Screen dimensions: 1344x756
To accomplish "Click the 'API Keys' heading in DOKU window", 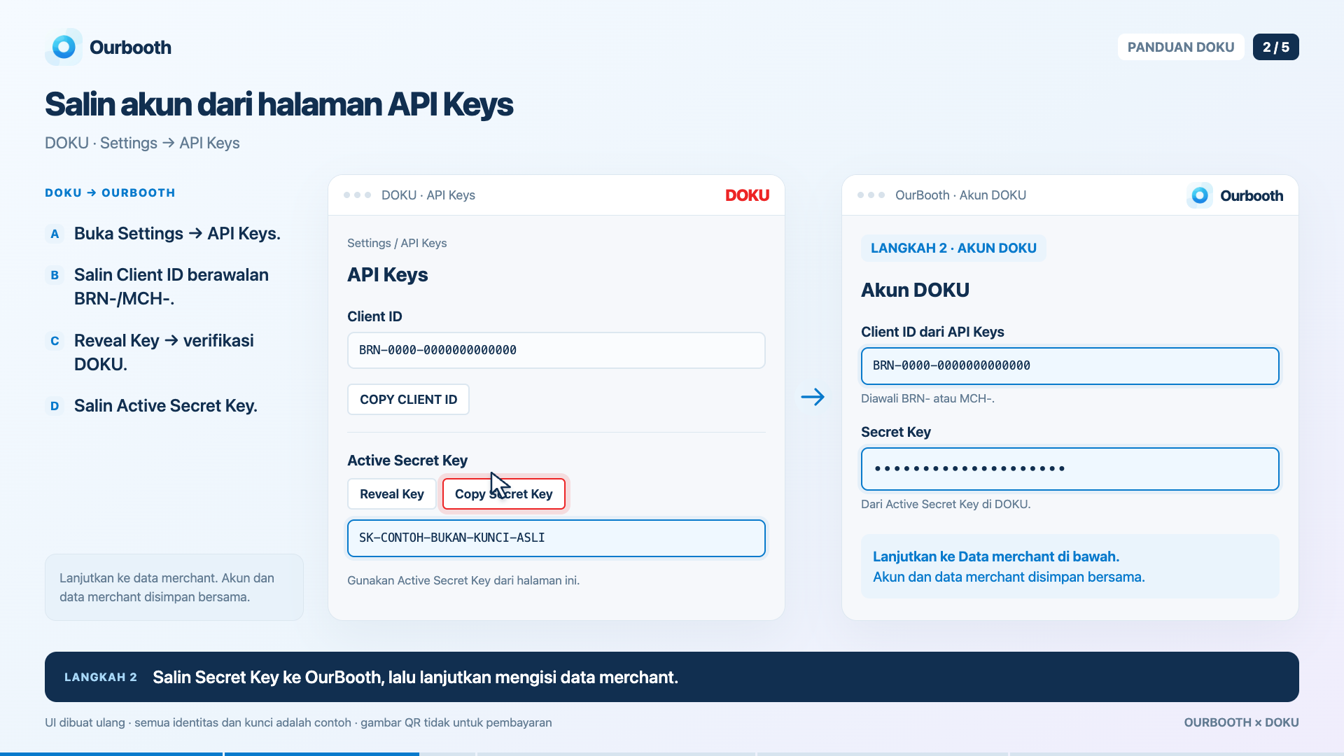I will [x=387, y=275].
